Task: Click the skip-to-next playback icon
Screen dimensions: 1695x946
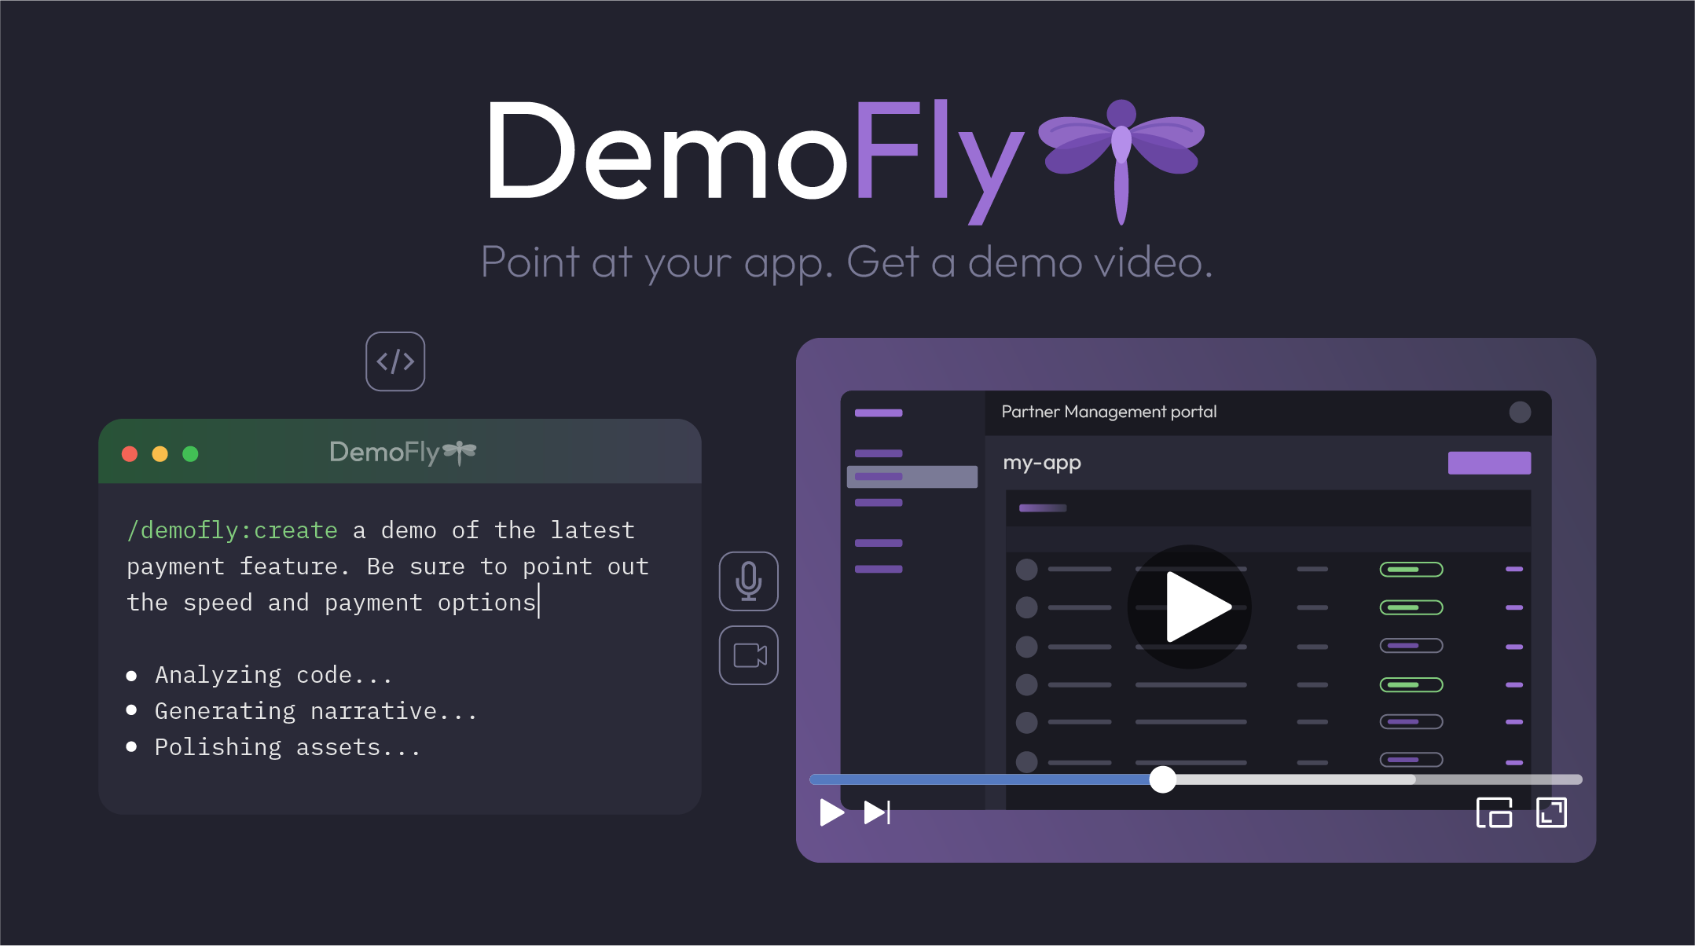Action: (875, 813)
